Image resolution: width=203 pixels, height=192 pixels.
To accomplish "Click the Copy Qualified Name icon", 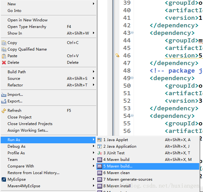I will click(4, 49).
